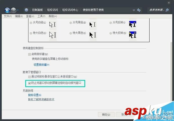Click the search magnifier icon
The height and width of the screenshot is (121, 174).
(167, 10)
